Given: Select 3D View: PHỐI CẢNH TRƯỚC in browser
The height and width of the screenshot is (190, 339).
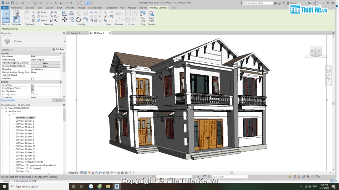Looking at the screenshot, I should pos(30,162).
